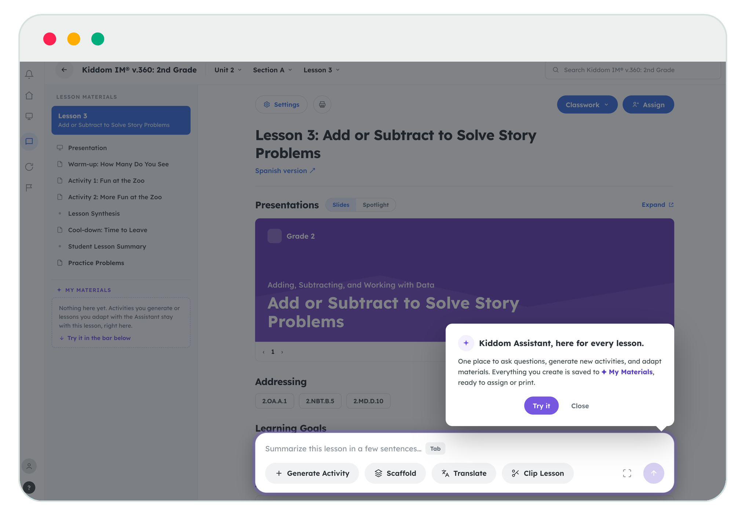Click the Generate Activity button
This screenshot has width=742, height=517.
click(x=312, y=473)
